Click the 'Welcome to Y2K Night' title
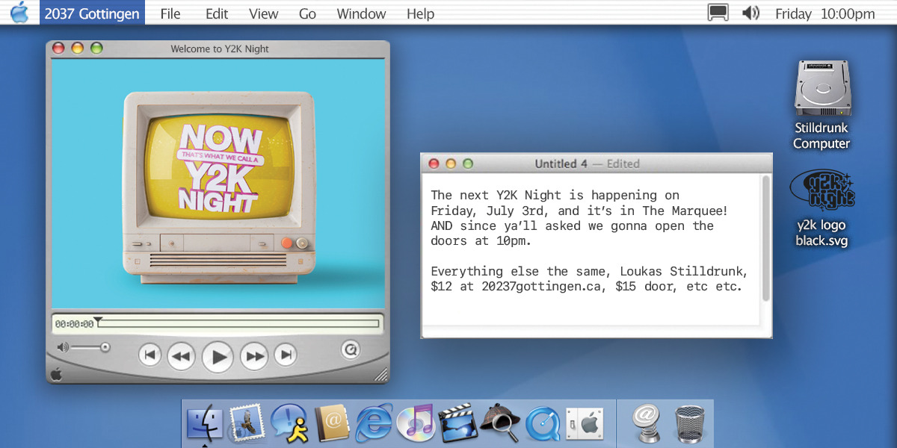The width and height of the screenshot is (897, 448). 220,49
